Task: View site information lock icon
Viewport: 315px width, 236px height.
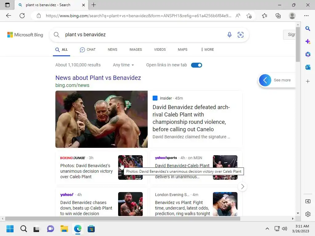Action: click(39, 16)
